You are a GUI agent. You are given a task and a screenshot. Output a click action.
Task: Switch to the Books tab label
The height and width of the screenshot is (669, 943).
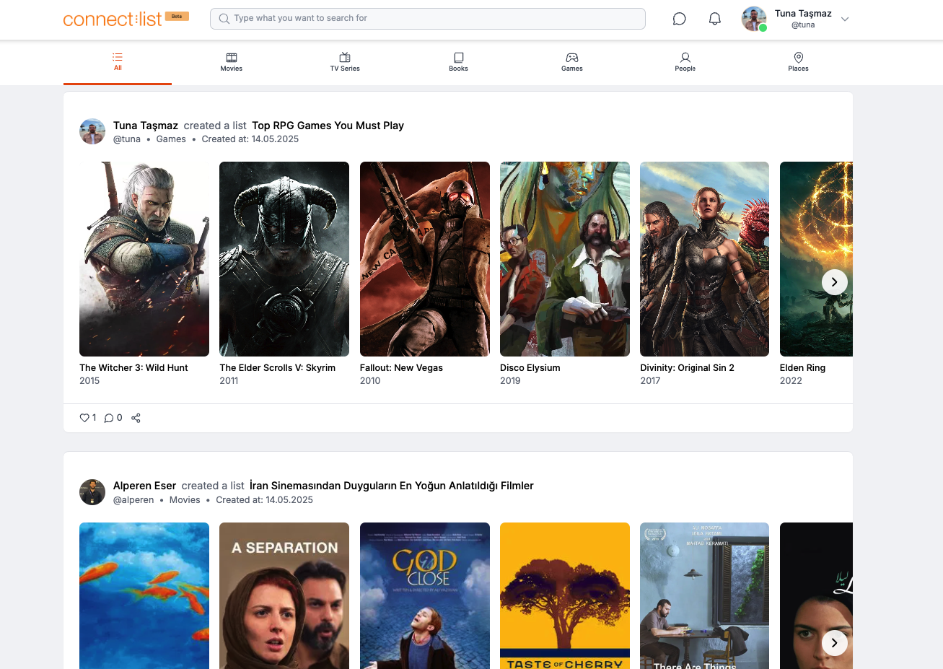click(459, 69)
